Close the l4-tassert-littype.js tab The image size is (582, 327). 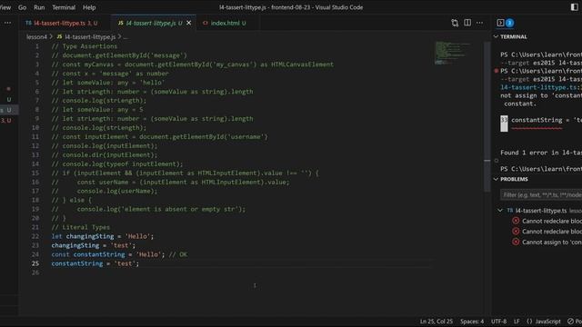188,23
